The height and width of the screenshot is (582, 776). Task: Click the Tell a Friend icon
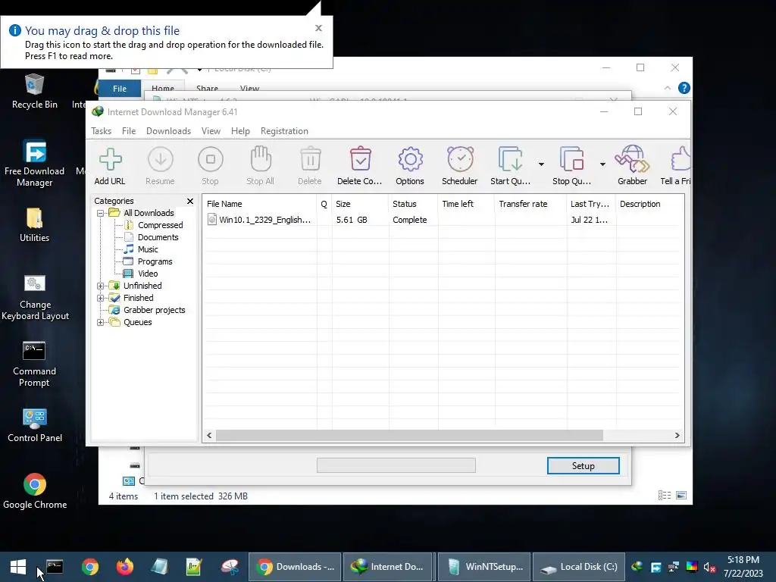tap(681, 159)
